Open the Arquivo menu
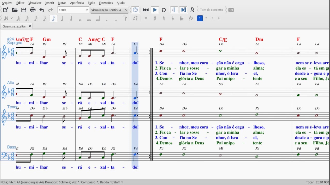 pyautogui.click(x=7, y=3)
